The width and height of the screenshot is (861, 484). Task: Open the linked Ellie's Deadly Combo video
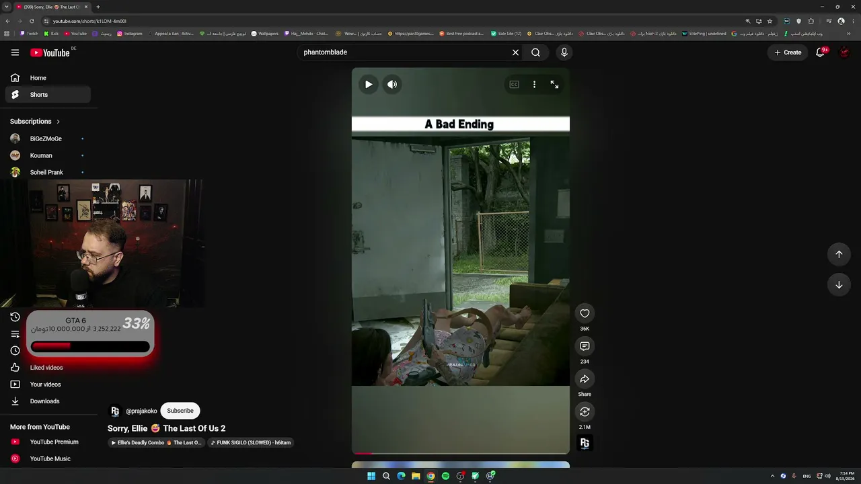click(x=156, y=443)
